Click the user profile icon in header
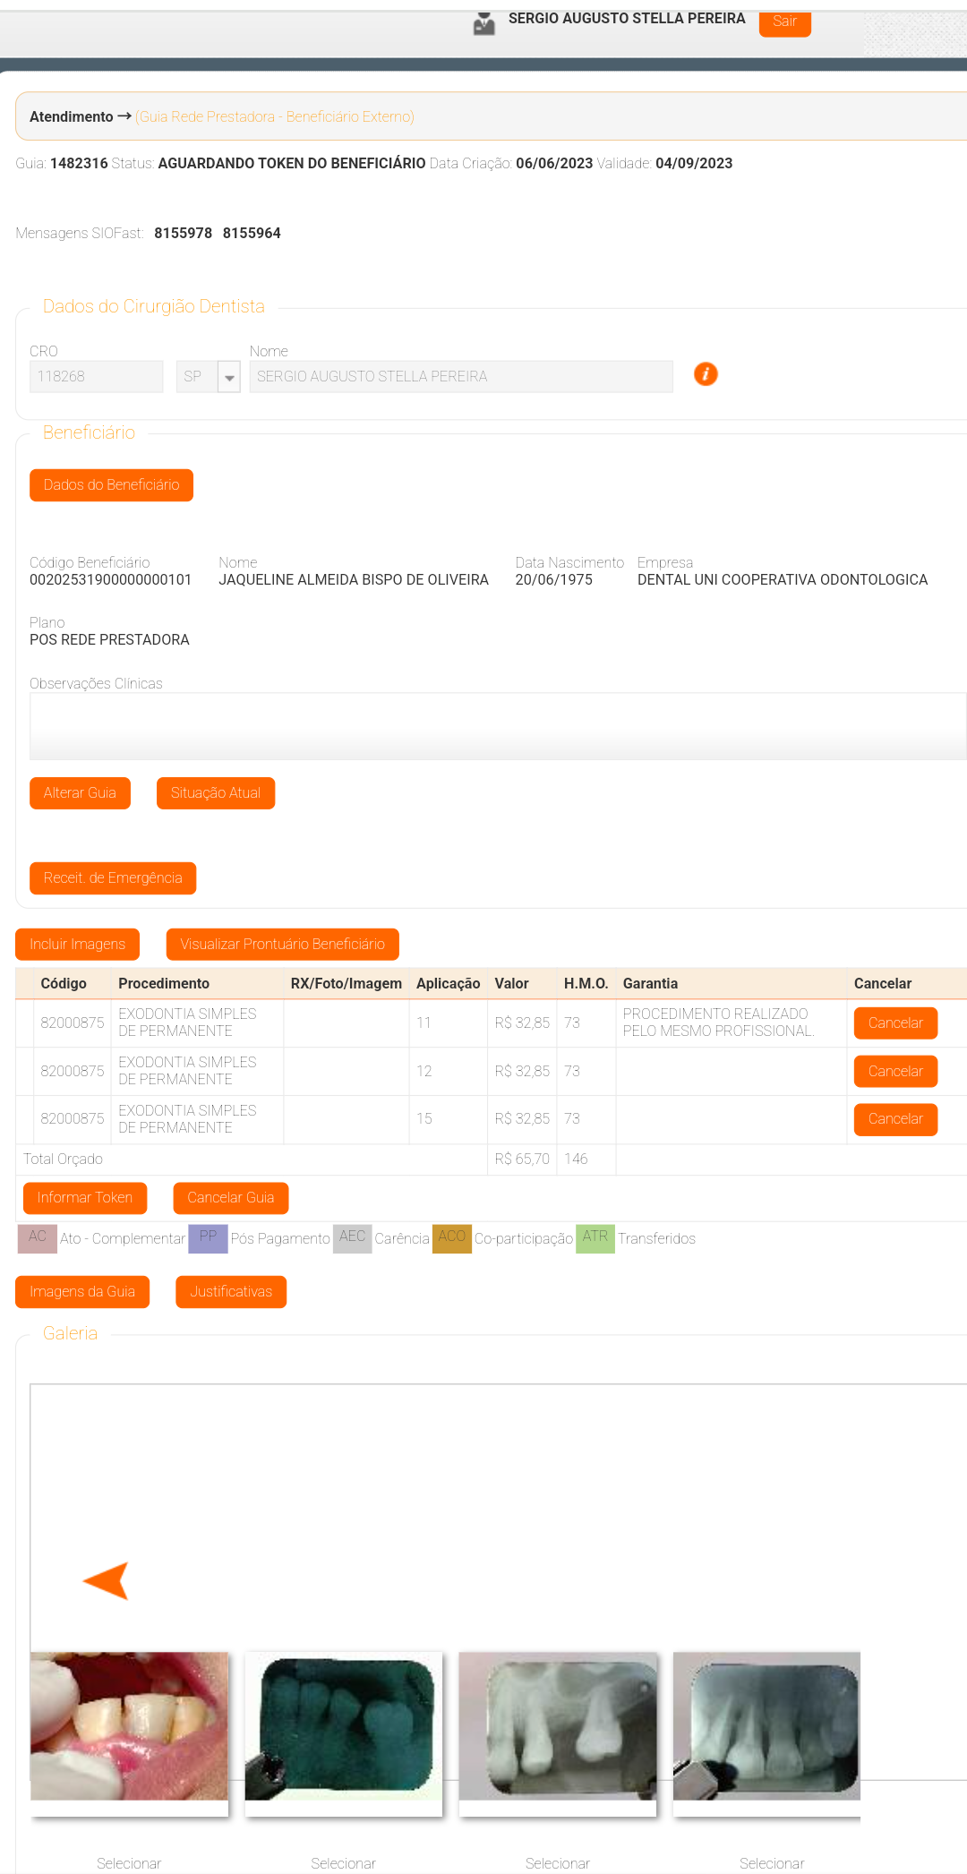The image size is (967, 1874). pyautogui.click(x=484, y=24)
